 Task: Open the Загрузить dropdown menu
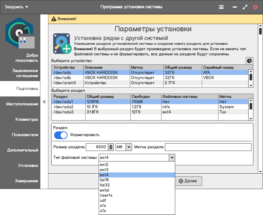[17, 7]
